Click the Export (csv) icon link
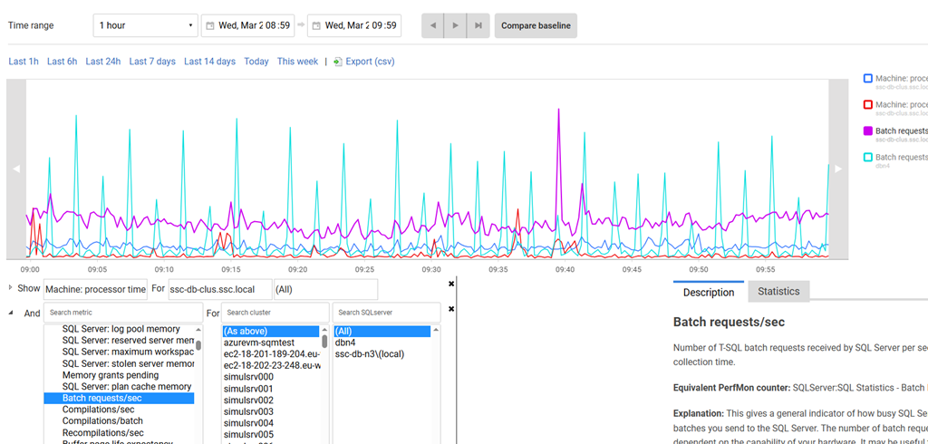Screen dimensions: 928x444 (x=338, y=62)
